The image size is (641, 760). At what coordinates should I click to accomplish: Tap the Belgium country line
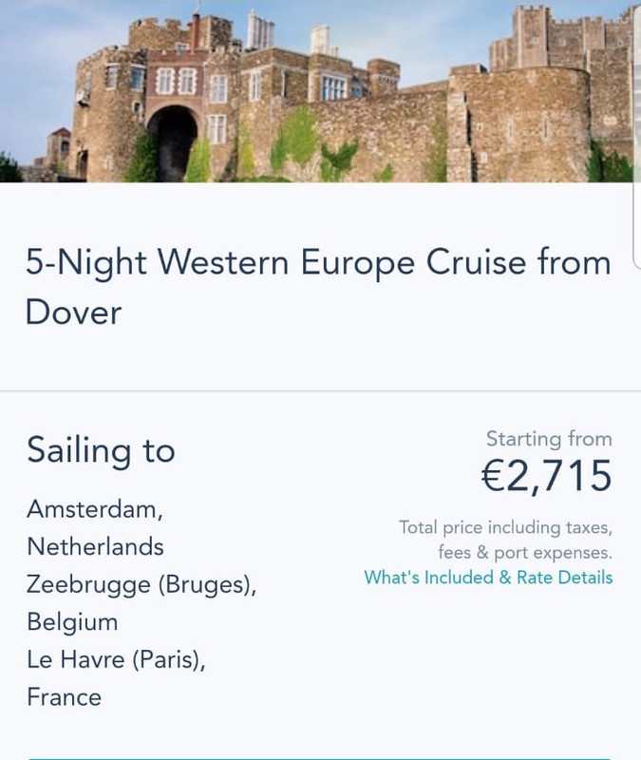(72, 622)
